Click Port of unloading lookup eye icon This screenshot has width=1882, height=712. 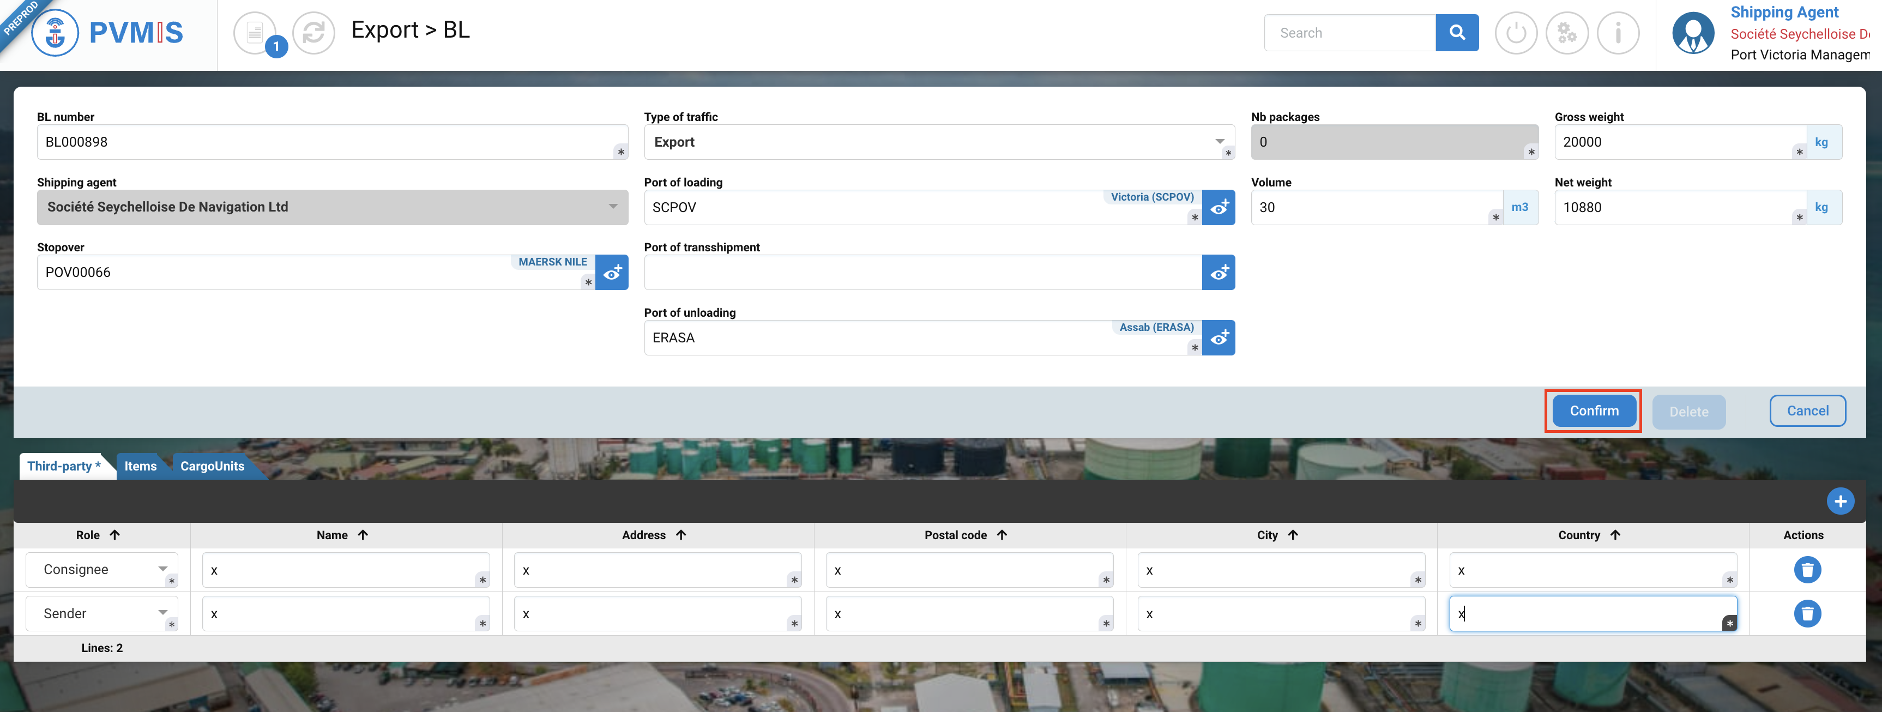[1218, 338]
